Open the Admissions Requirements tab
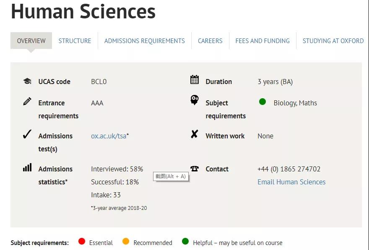The image size is (369, 250). click(145, 41)
